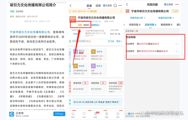This screenshot has width=188, height=120.
Task: Tap 张伟玉 shareholder avatar with 7.00% stake
Action: coord(93,51)
